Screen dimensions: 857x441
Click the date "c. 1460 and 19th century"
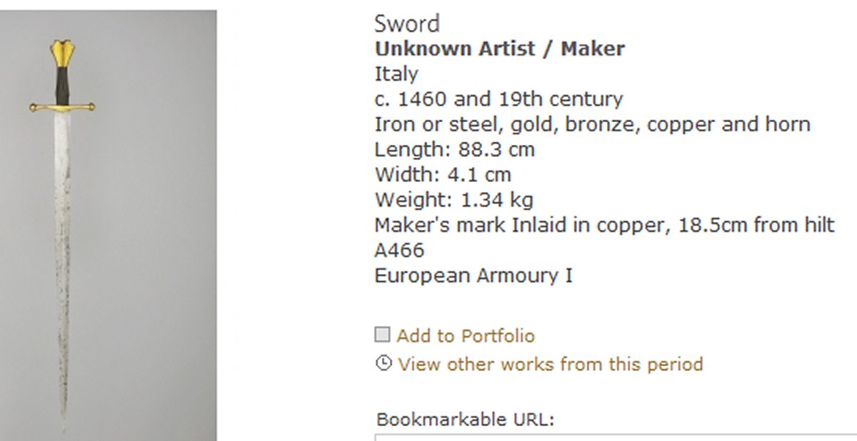pyautogui.click(x=498, y=98)
